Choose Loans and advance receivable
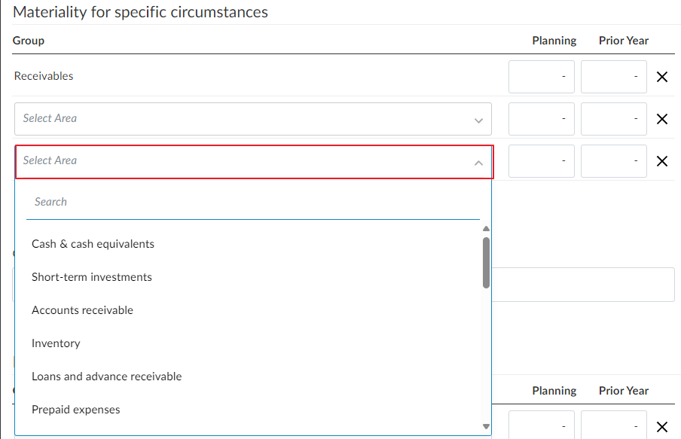681x439 pixels. 106,377
